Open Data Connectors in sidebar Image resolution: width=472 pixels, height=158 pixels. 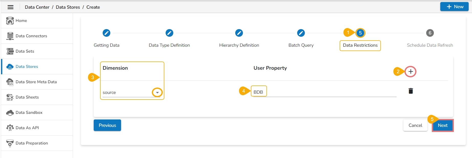coord(31,36)
